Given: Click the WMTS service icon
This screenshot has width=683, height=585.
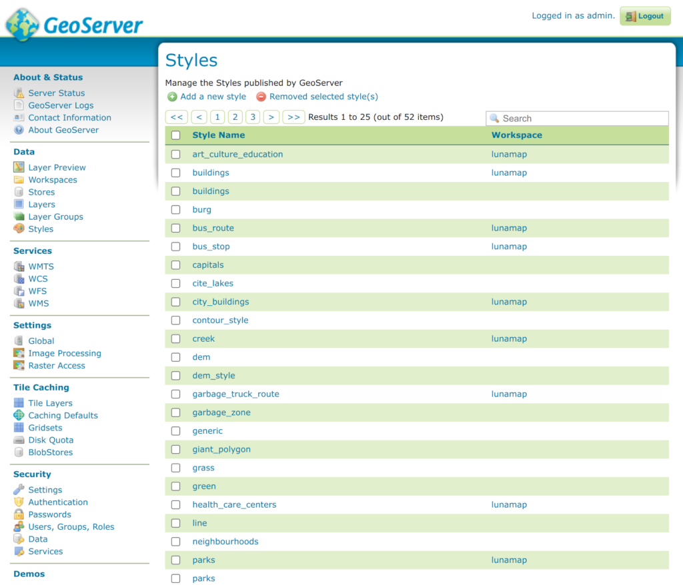Looking at the screenshot, I should tap(19, 267).
